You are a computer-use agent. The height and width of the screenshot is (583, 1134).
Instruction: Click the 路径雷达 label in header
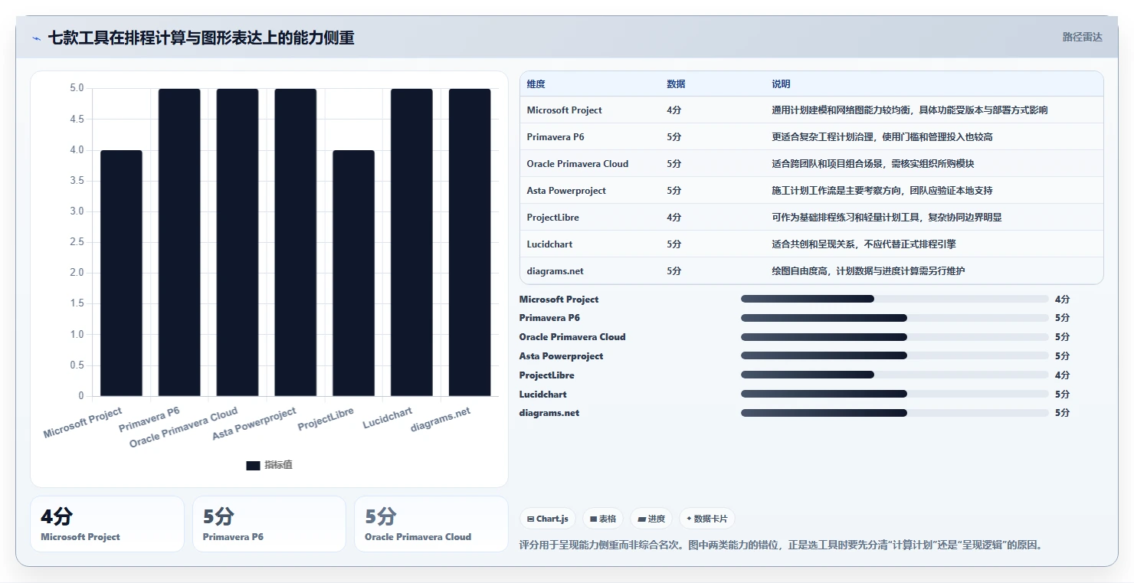[1082, 37]
